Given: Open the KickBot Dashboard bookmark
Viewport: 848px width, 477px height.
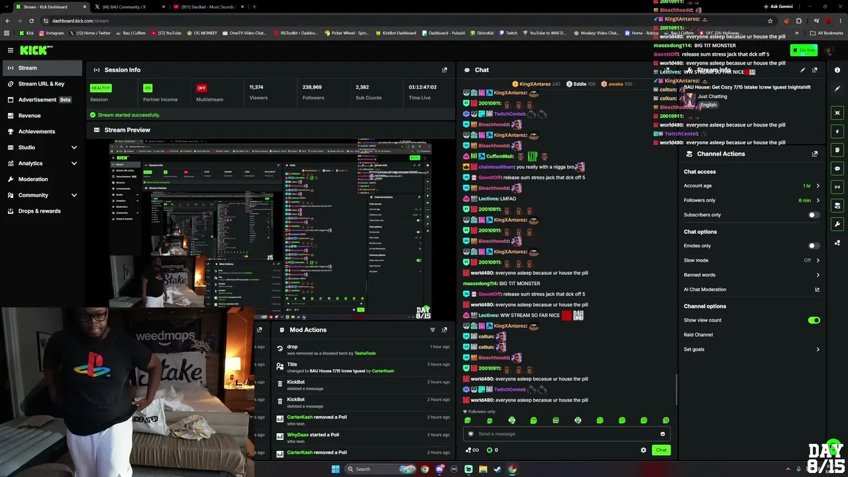Looking at the screenshot, I should [x=396, y=32].
